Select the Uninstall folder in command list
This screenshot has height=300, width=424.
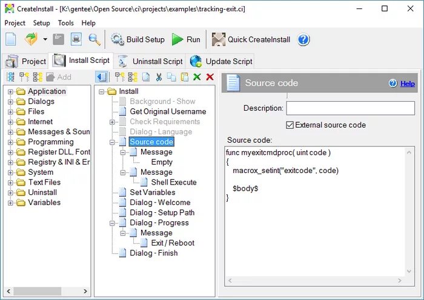pos(42,192)
